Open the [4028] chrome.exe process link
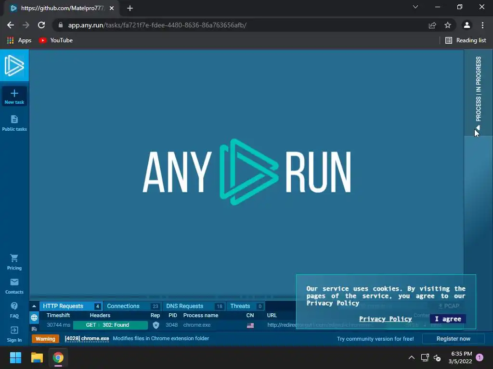The image size is (493, 369). click(87, 339)
